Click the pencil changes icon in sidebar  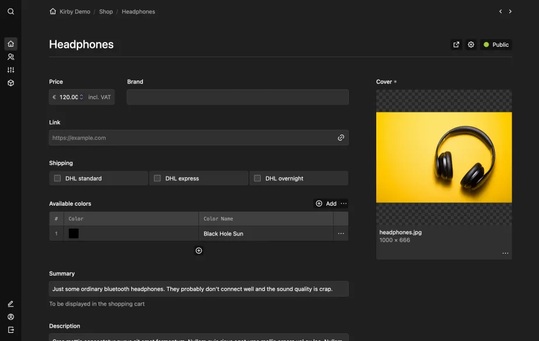[x=10, y=304]
